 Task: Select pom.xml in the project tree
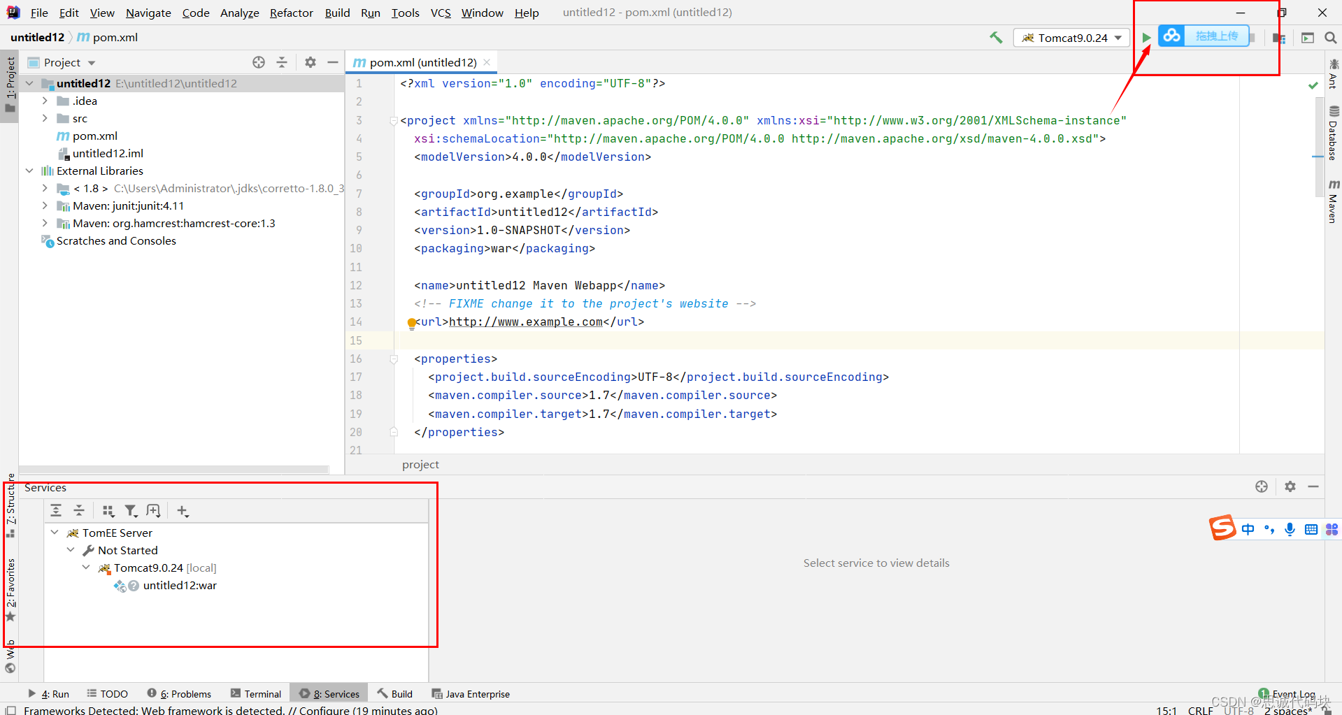coord(94,136)
